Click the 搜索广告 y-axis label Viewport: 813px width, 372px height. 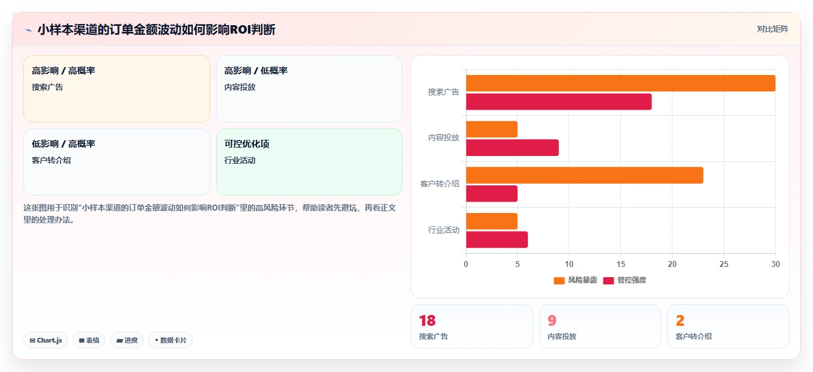[x=444, y=92]
